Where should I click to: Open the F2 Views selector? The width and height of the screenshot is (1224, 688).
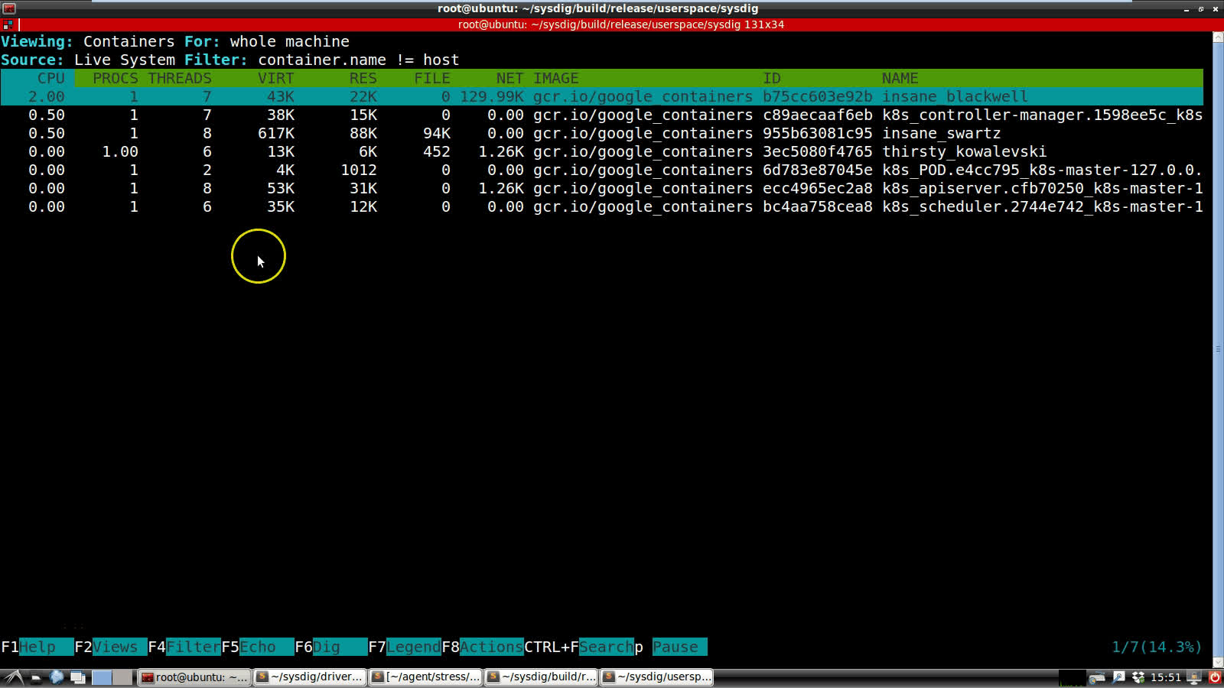pyautogui.click(x=111, y=647)
